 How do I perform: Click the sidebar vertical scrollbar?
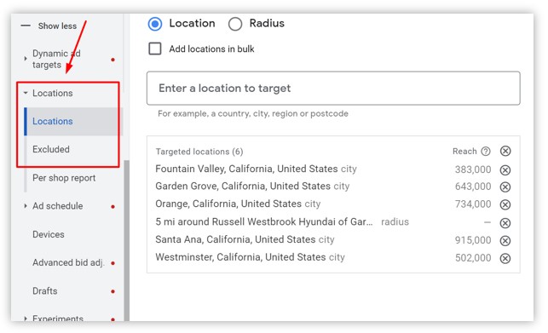[126, 240]
